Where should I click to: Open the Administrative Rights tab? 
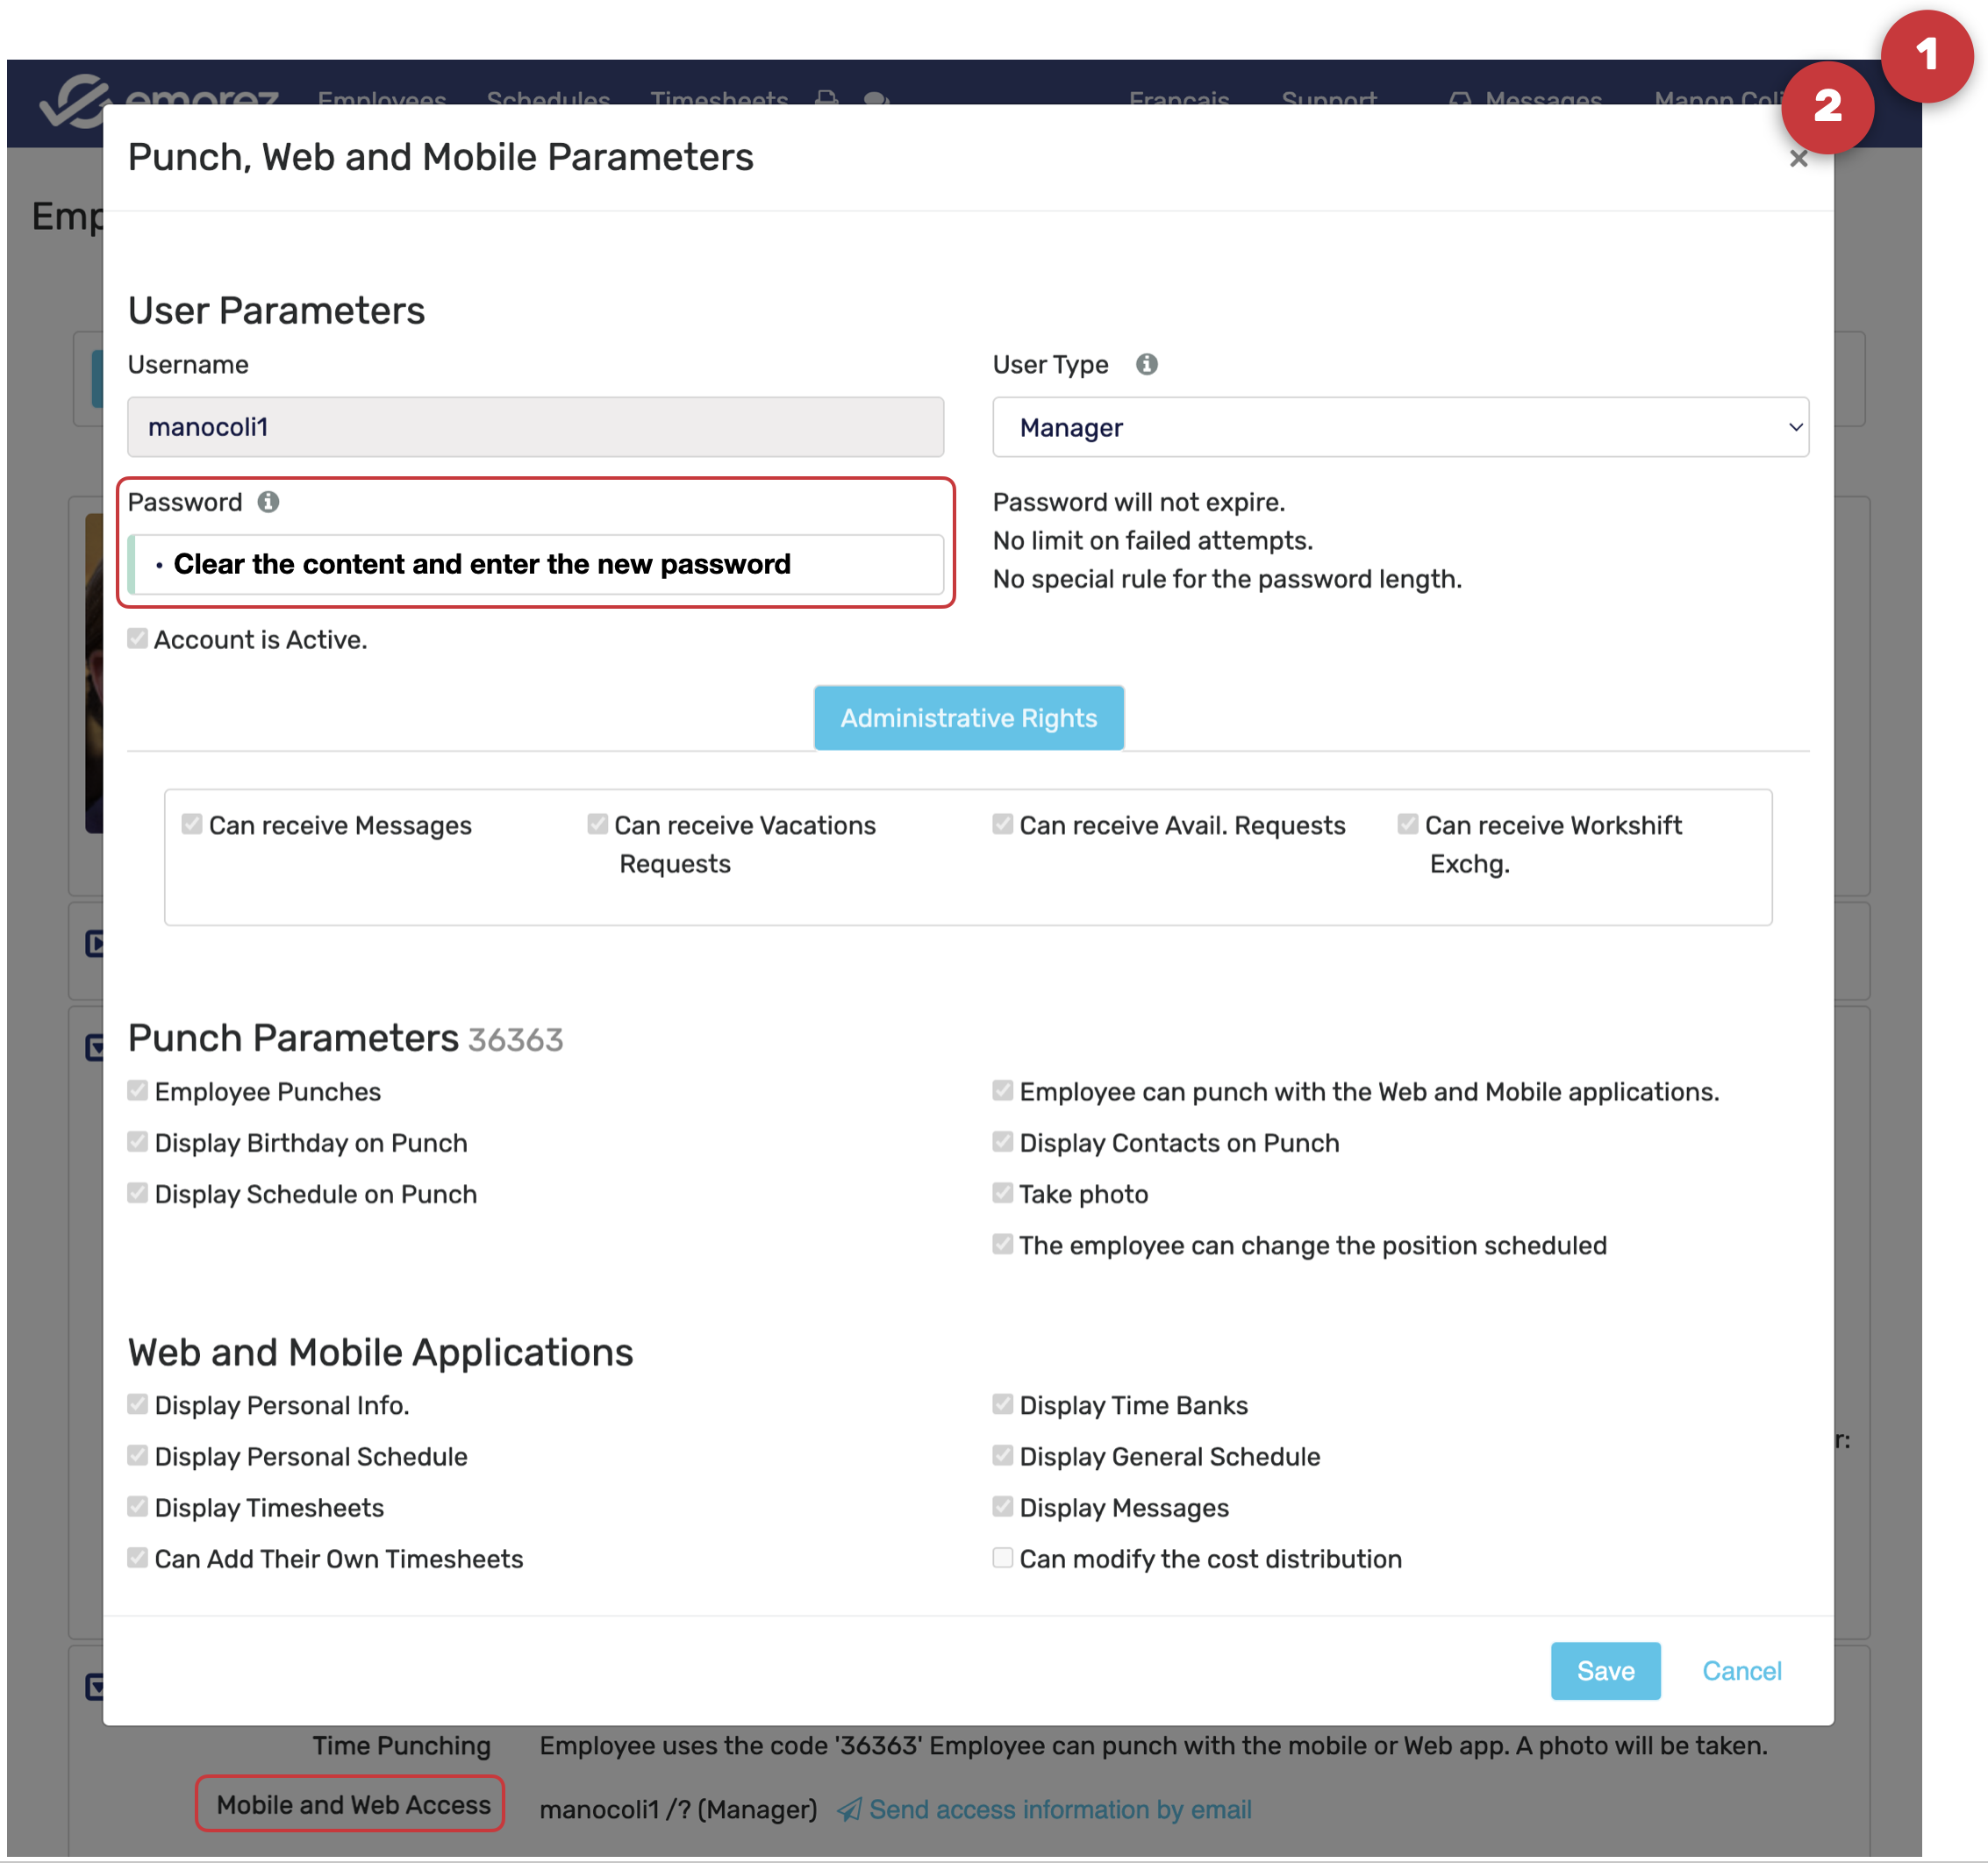pos(968,718)
